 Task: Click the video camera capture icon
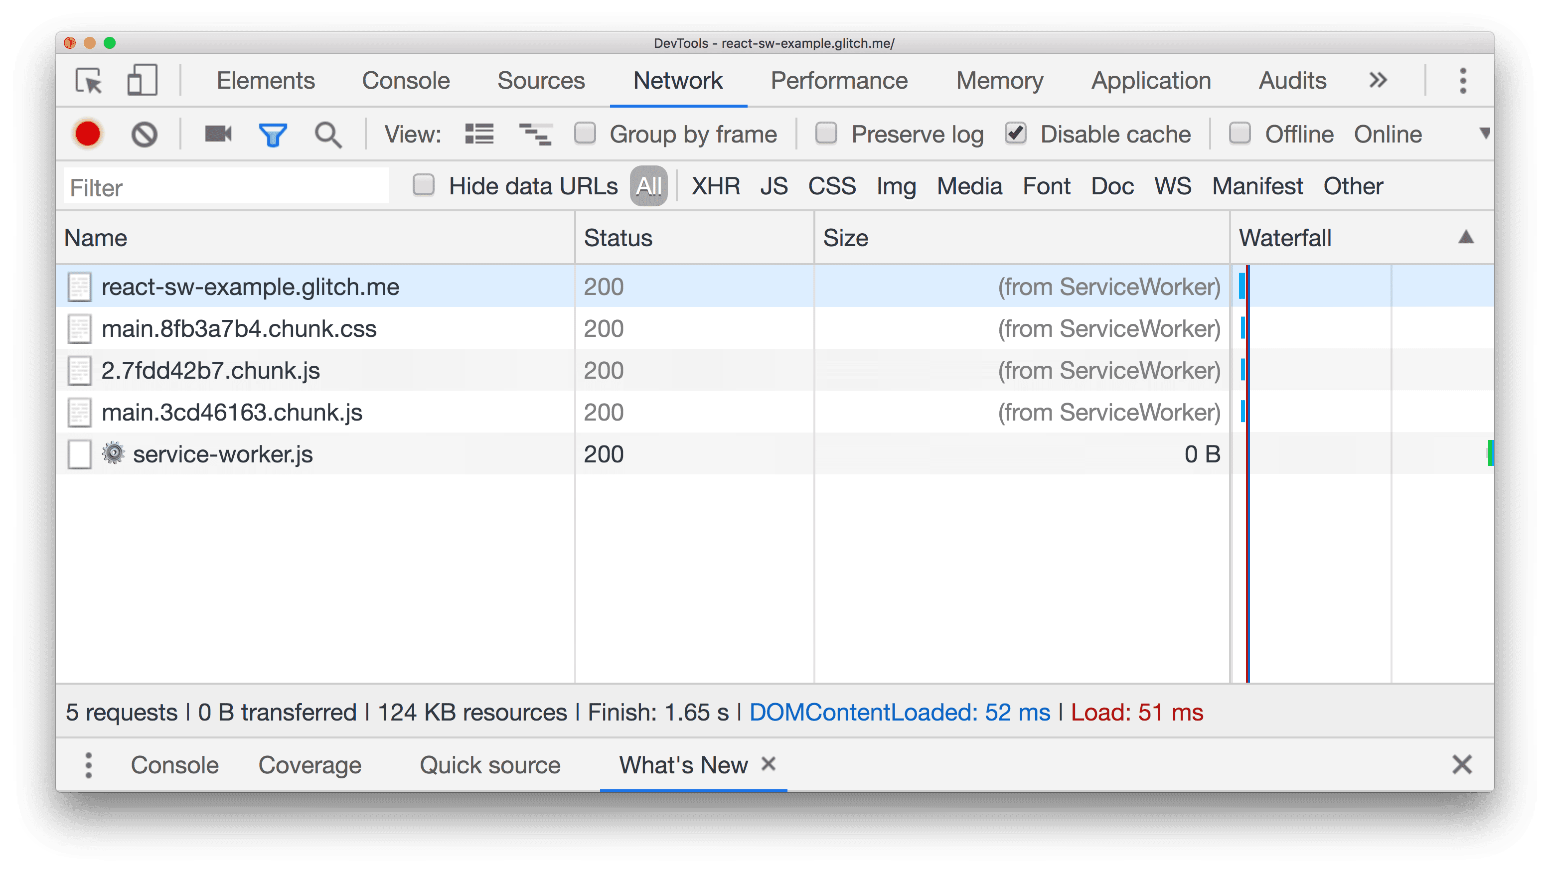click(217, 134)
